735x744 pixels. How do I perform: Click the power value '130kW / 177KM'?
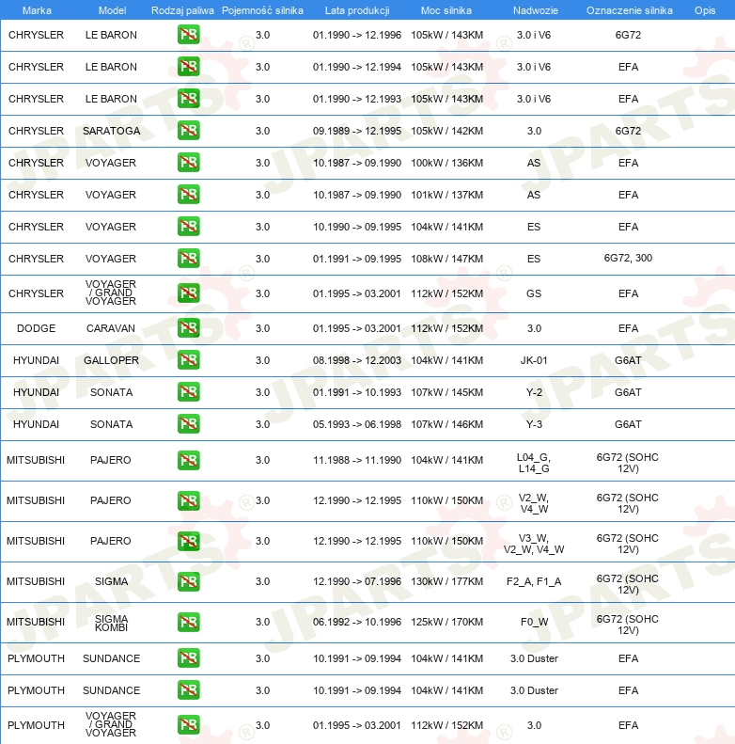tap(446, 581)
